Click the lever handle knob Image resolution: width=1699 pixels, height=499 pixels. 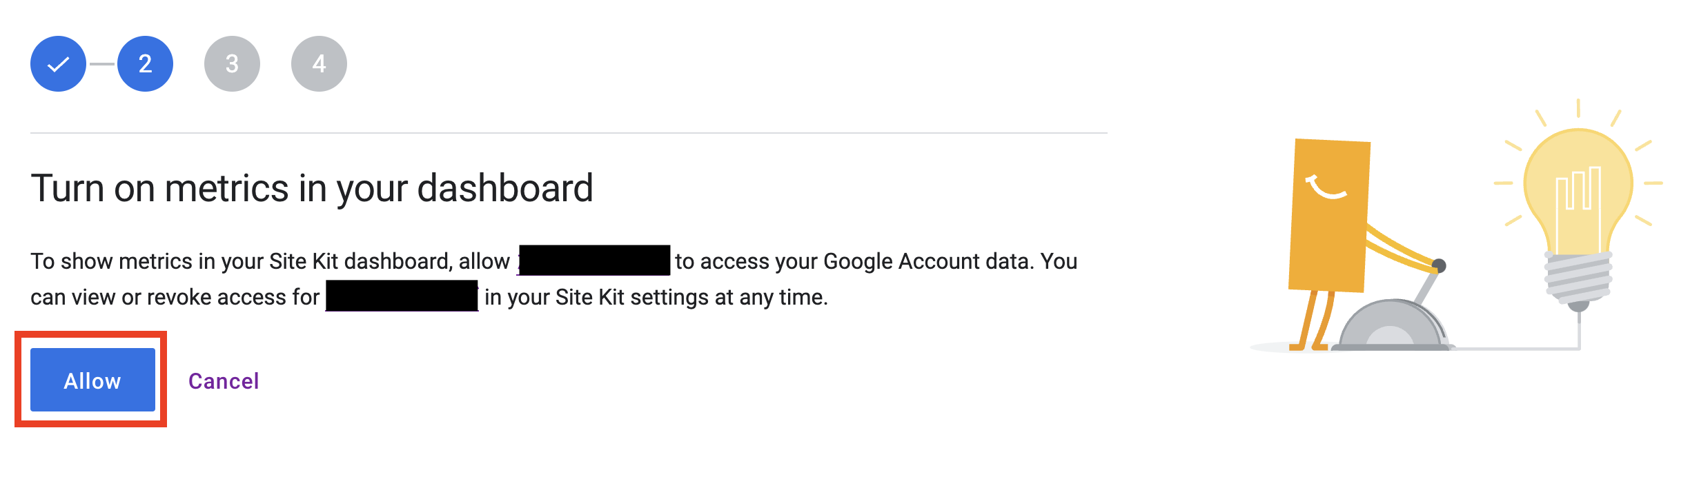click(1439, 265)
